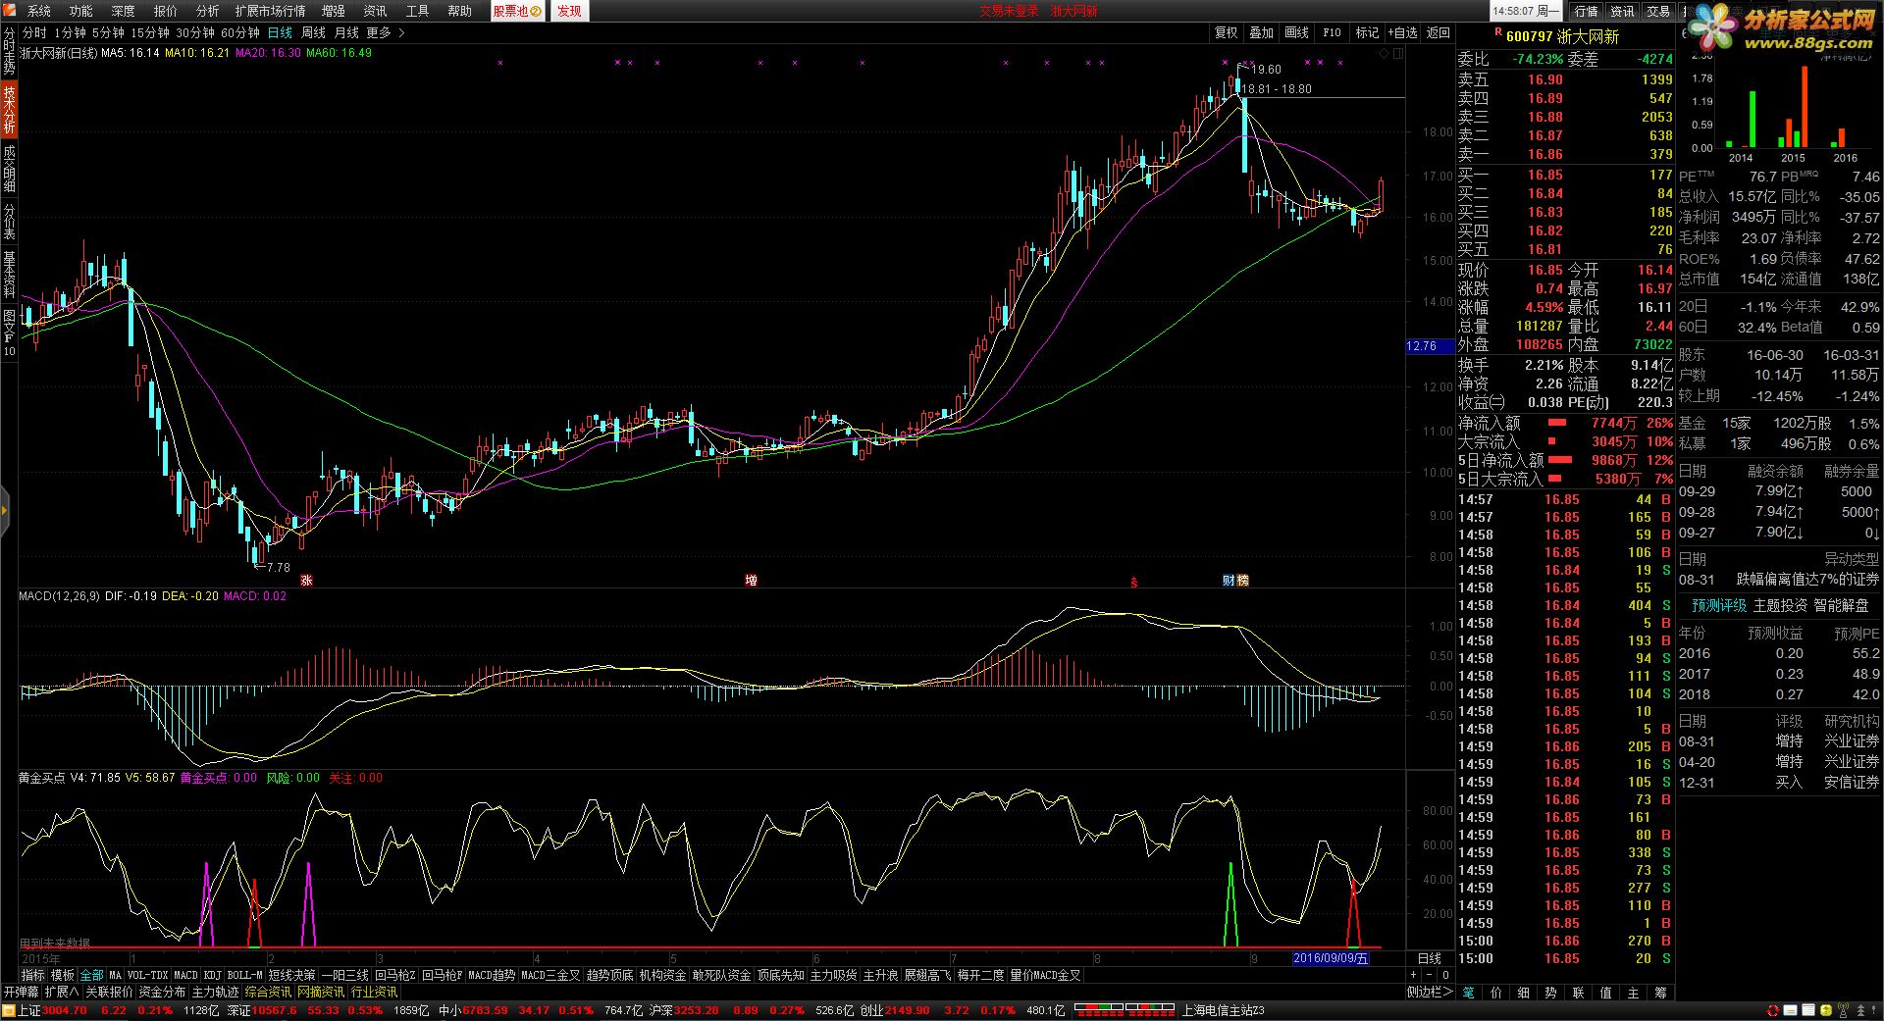Activate the 画线 drawing tool
This screenshot has height=1021, width=1884.
(1297, 32)
